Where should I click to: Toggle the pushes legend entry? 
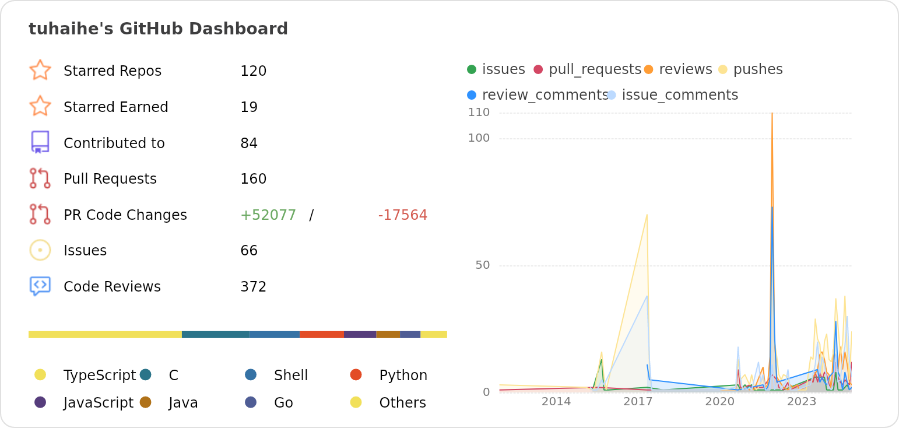(750, 69)
